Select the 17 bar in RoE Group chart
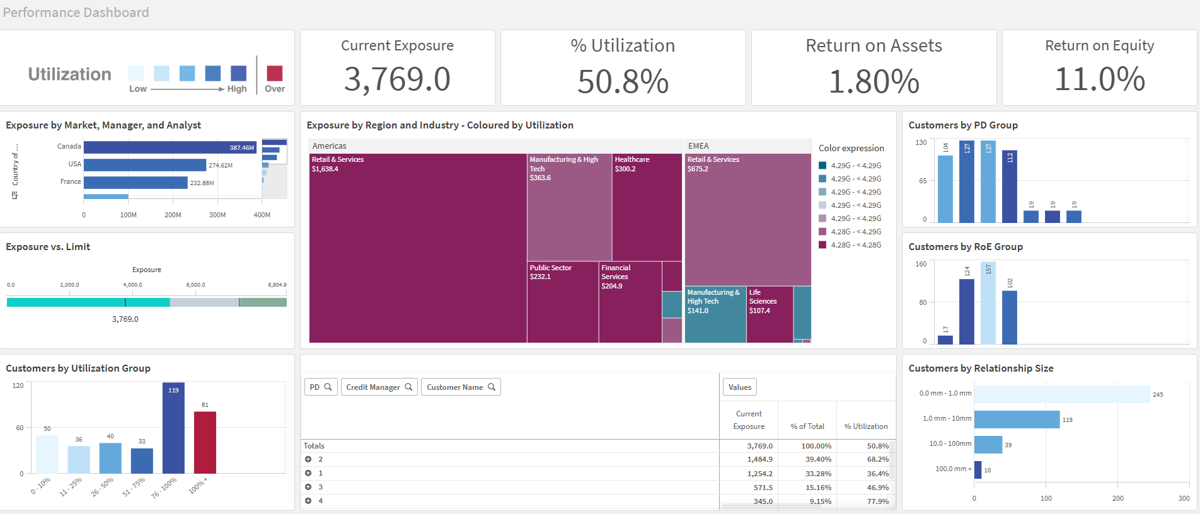 [x=945, y=340]
